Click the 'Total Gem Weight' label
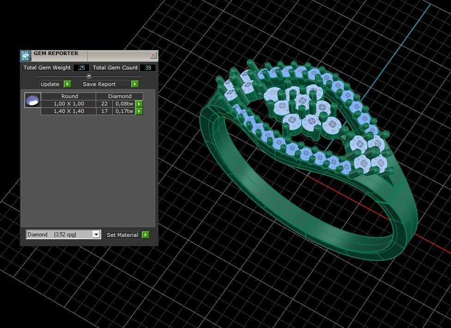This screenshot has width=451, height=328. pyautogui.click(x=48, y=68)
